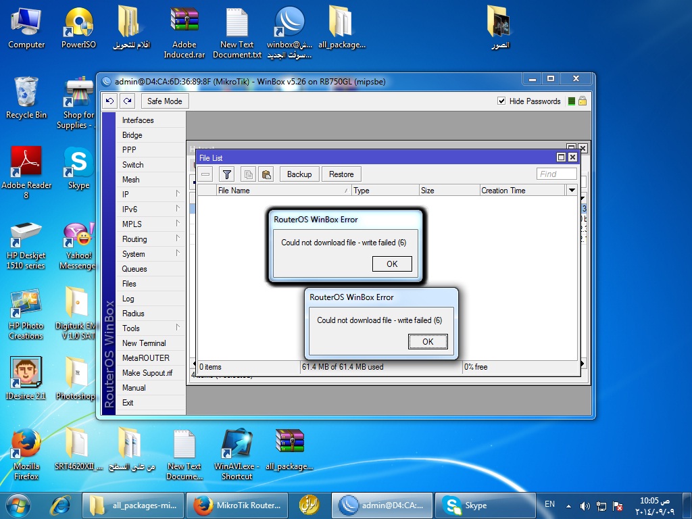
Task: Click OK in the lower error dialog
Action: pyautogui.click(x=428, y=341)
